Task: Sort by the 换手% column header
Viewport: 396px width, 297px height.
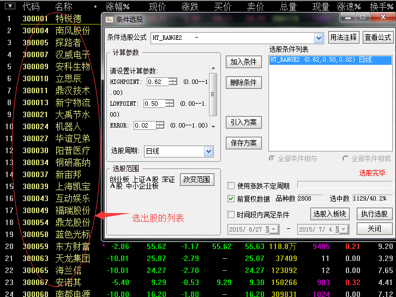Action: (382, 7)
